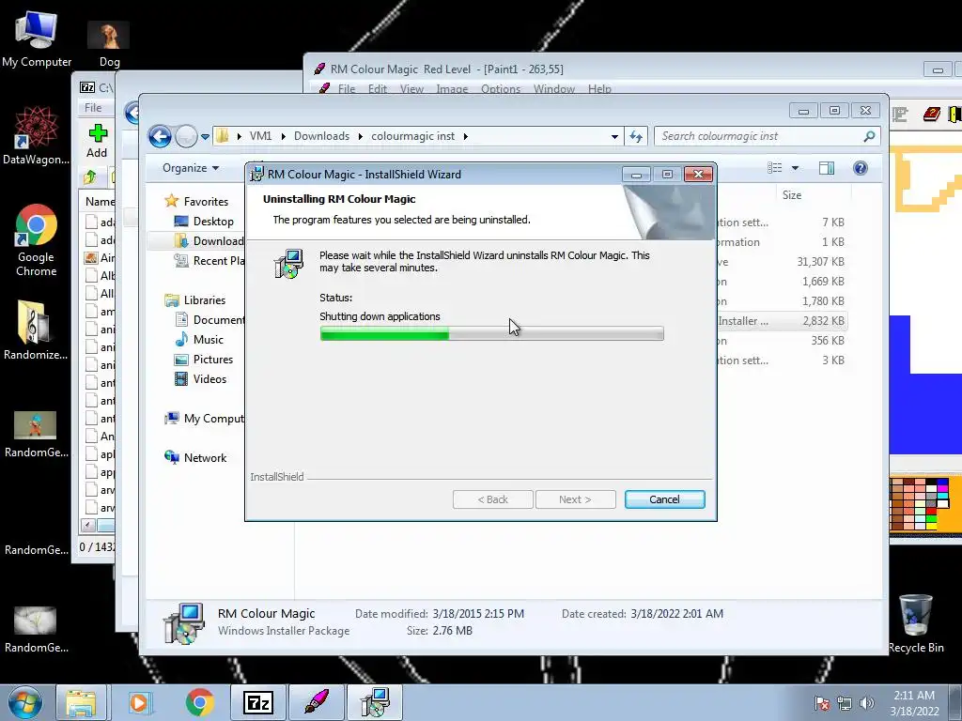The image size is (962, 721).
Task: Click the Explorer Back navigation arrow
Action: coord(160,136)
